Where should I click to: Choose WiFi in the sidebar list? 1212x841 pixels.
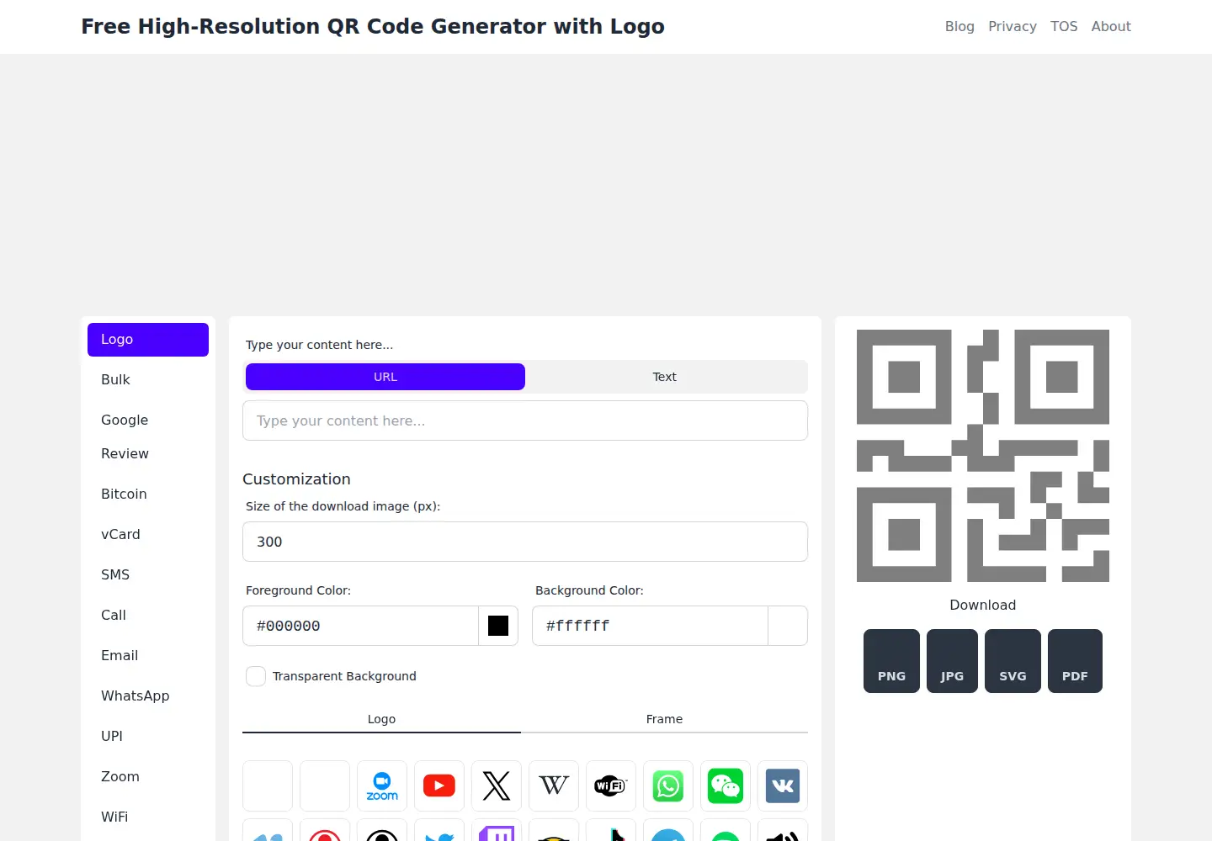[x=148, y=817]
